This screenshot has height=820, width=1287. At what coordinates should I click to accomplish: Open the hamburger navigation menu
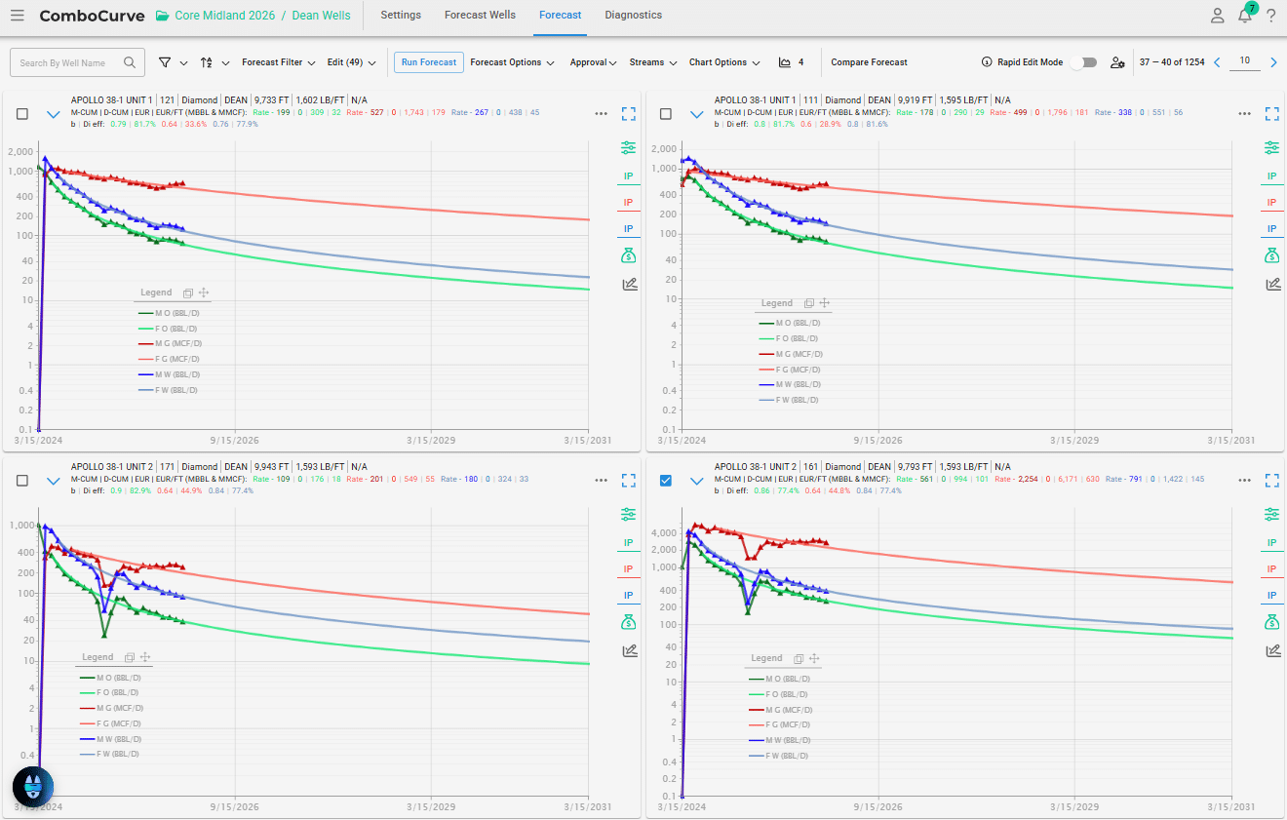(18, 16)
